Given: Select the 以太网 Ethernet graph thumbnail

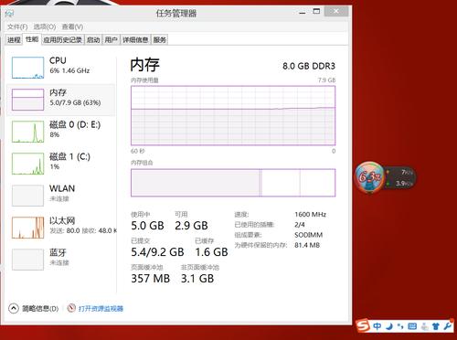Looking at the screenshot, I should (27, 228).
